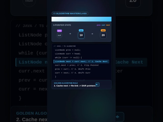
Task: Click the ALGORITHM MASTERCLASS badge text
Action: click(71, 13)
